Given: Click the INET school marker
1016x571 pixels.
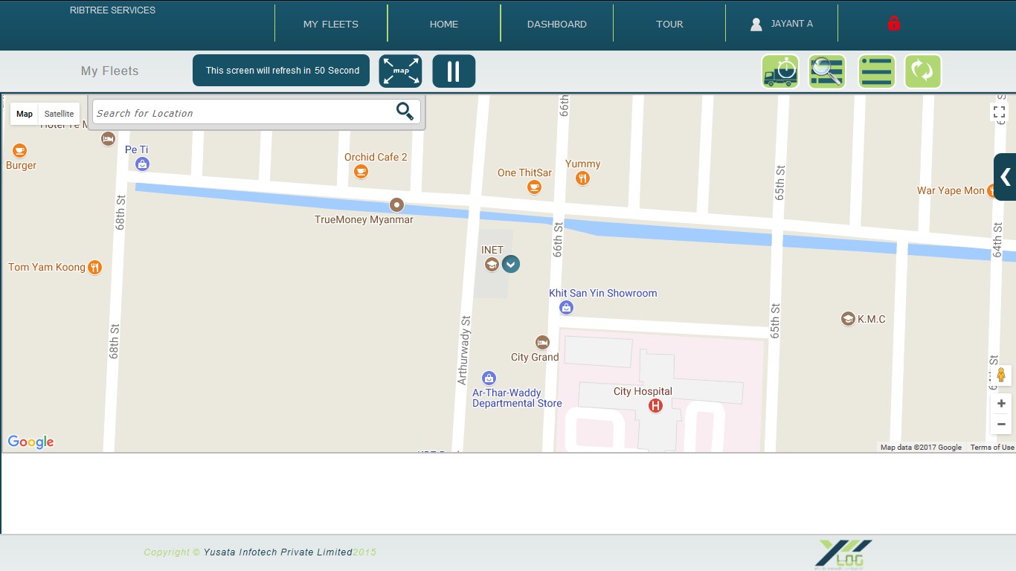Looking at the screenshot, I should tap(491, 264).
